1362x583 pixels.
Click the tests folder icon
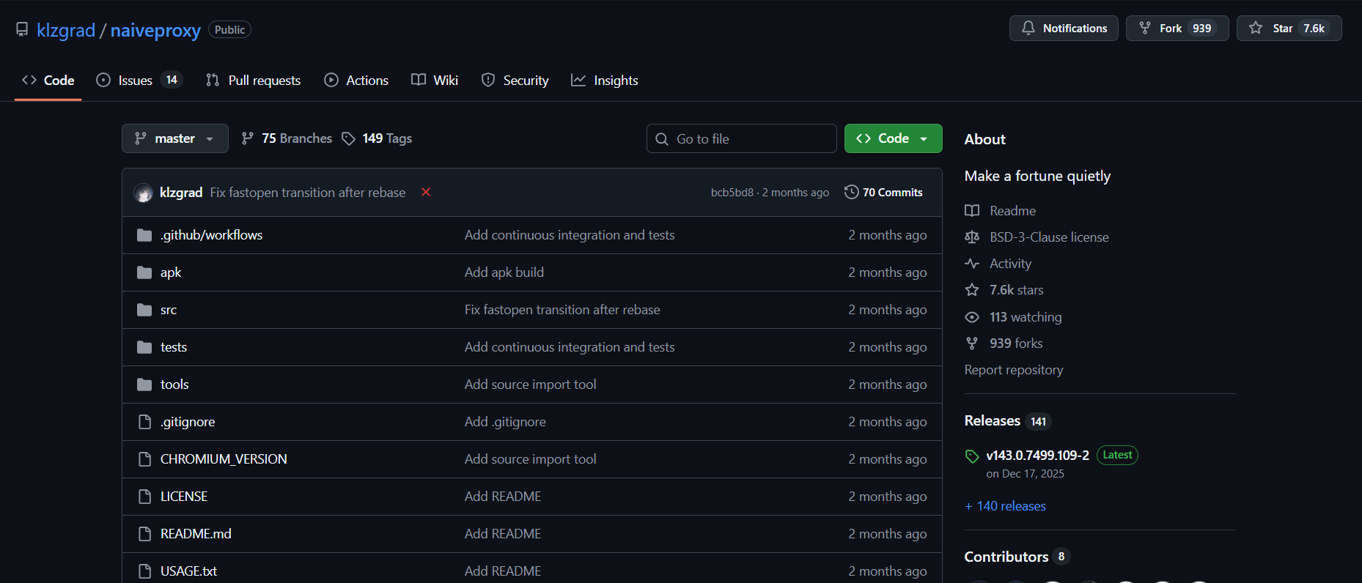(144, 347)
